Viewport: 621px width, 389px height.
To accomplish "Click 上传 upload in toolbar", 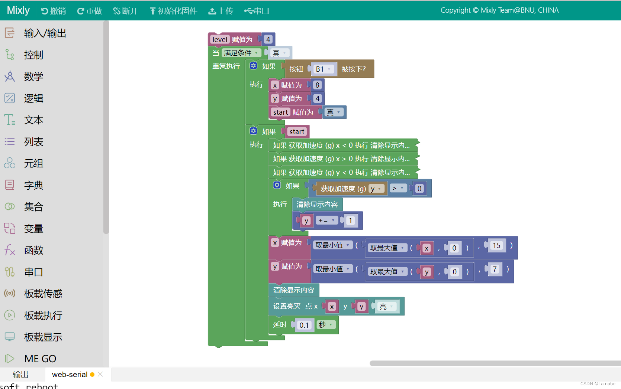I will 221,11.
